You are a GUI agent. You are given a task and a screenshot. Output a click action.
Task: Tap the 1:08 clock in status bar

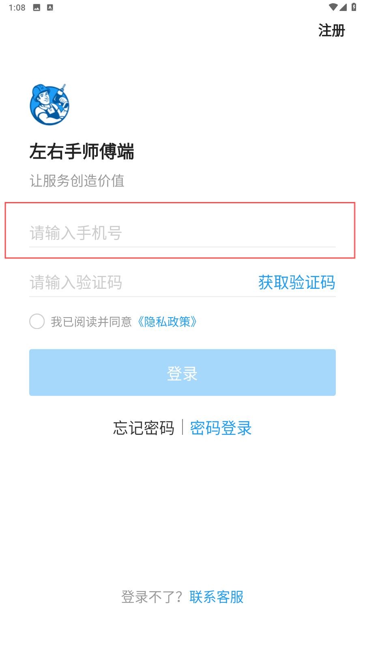(x=17, y=8)
